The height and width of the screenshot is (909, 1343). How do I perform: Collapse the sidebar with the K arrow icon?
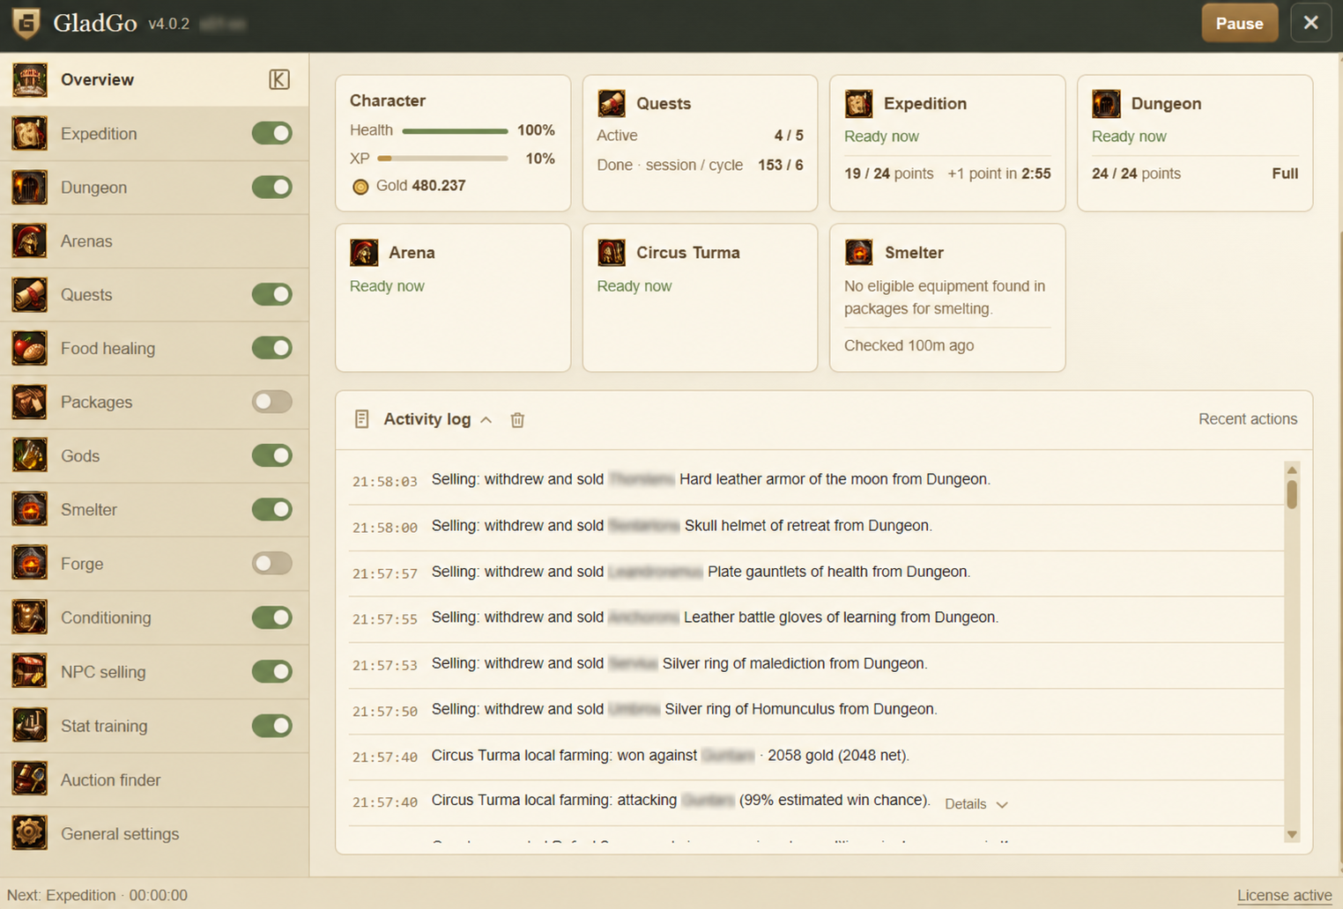click(x=278, y=79)
